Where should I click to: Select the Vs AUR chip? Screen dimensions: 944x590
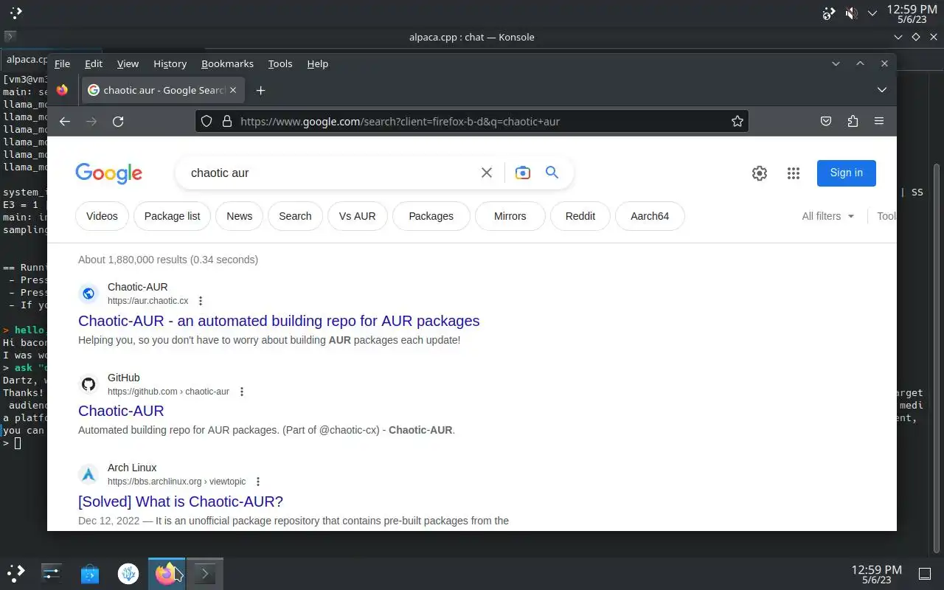tap(357, 216)
